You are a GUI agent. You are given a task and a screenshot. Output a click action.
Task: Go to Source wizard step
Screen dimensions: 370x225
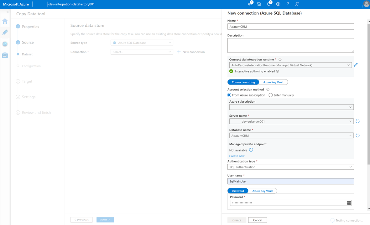(x=28, y=43)
